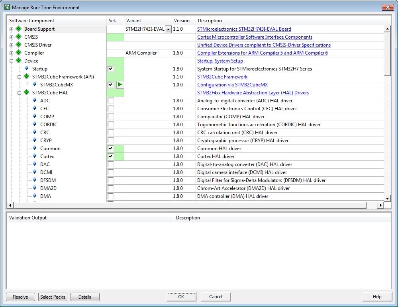The height and width of the screenshot is (307, 398).
Task: Click the vertical scrollbar down arrow
Action: coord(387,198)
